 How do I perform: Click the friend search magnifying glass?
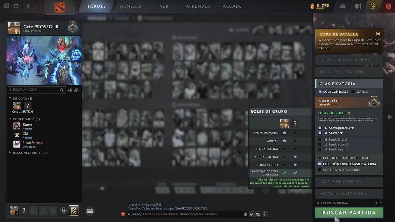coord(62,90)
